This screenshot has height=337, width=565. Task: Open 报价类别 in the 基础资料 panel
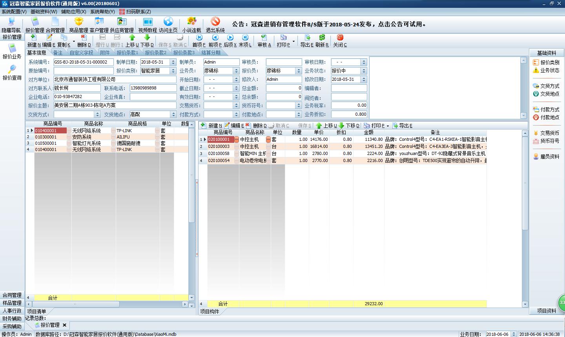(546, 62)
